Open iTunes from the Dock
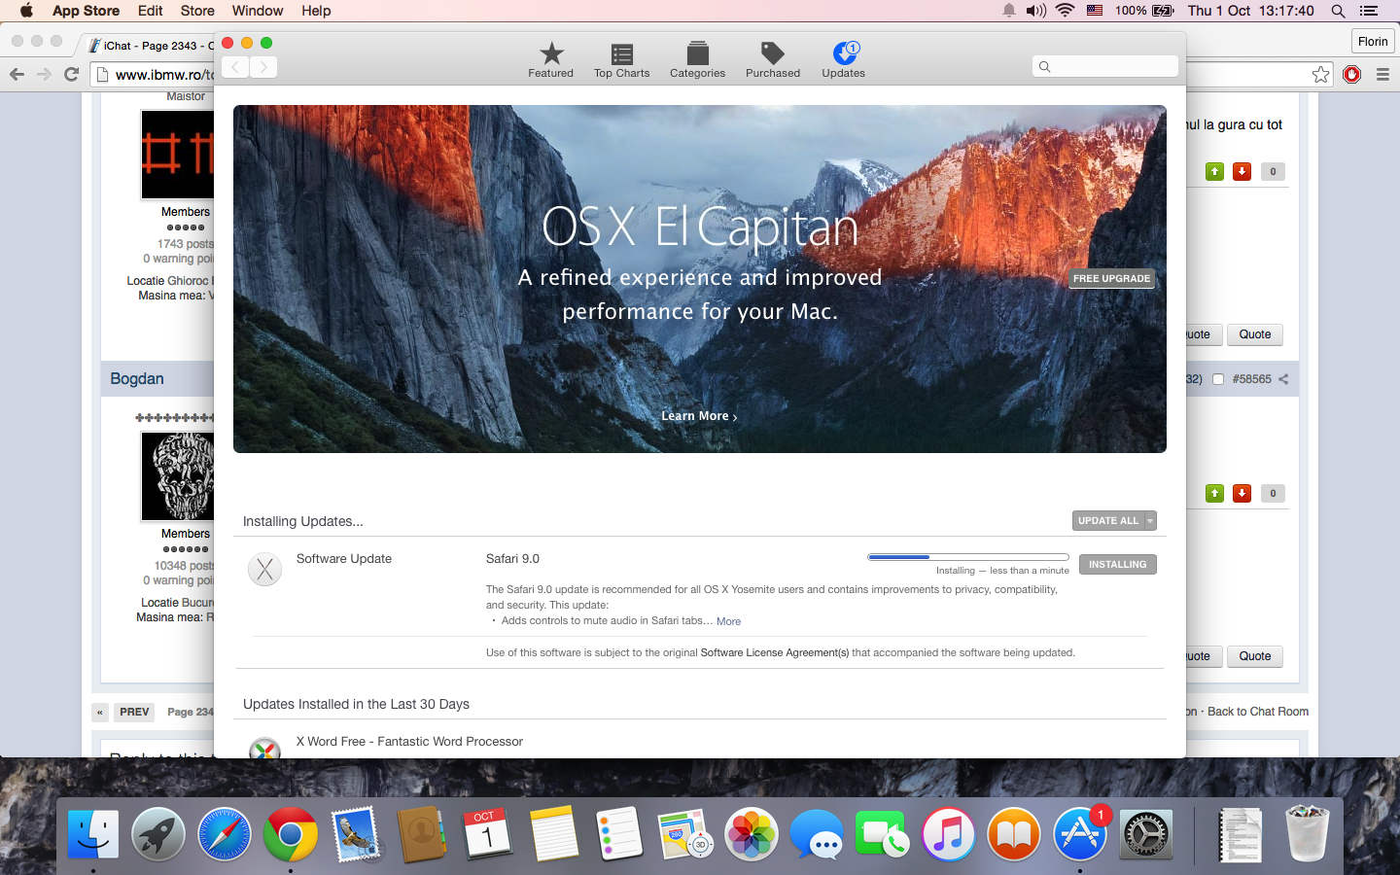This screenshot has height=875, width=1400. (949, 834)
